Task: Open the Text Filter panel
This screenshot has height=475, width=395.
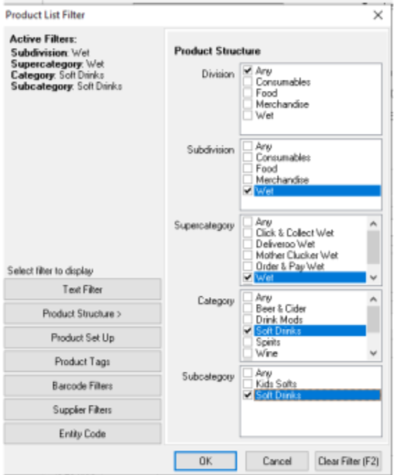Action: (x=83, y=289)
